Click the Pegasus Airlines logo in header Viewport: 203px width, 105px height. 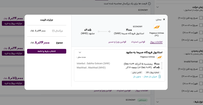click(x=157, y=27)
